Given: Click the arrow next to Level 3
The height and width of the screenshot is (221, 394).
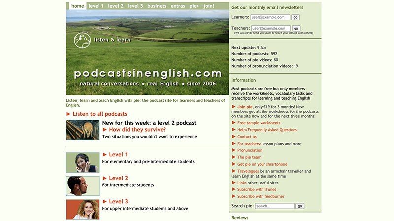Looking at the screenshot, I should click(105, 201).
